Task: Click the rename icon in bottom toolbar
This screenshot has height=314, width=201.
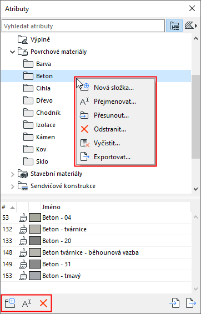Action: pyautogui.click(x=27, y=303)
